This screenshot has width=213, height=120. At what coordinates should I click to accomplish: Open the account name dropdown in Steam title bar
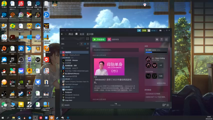pyautogui.click(x=154, y=30)
